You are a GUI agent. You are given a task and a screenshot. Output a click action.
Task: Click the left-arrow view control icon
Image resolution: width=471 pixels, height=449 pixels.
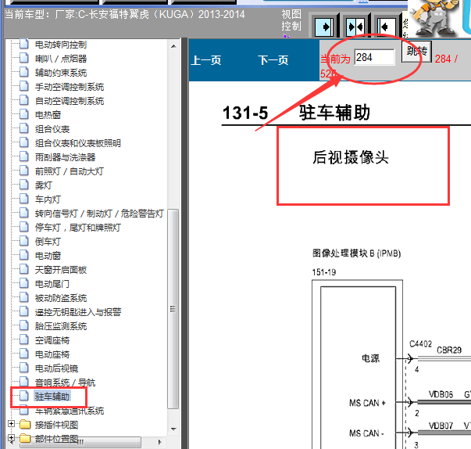point(387,27)
